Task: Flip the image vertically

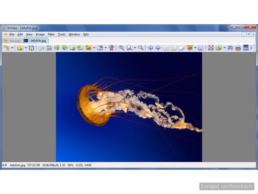Action: (73, 48)
